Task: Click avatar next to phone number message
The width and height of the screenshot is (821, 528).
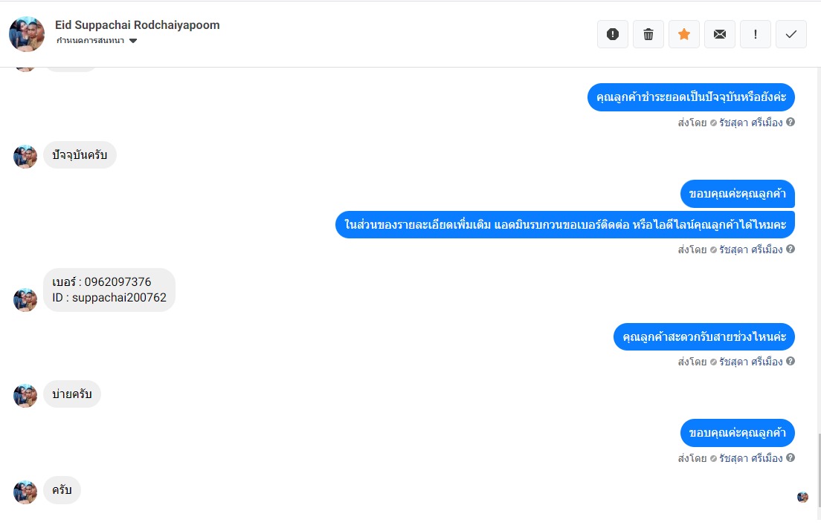Action: (25, 299)
